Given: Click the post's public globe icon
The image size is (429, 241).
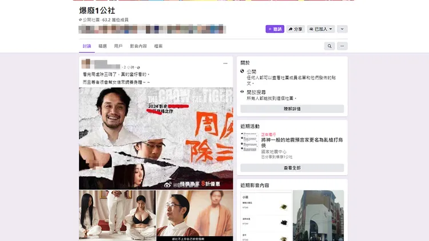Looking at the screenshot, I should pos(138,67).
